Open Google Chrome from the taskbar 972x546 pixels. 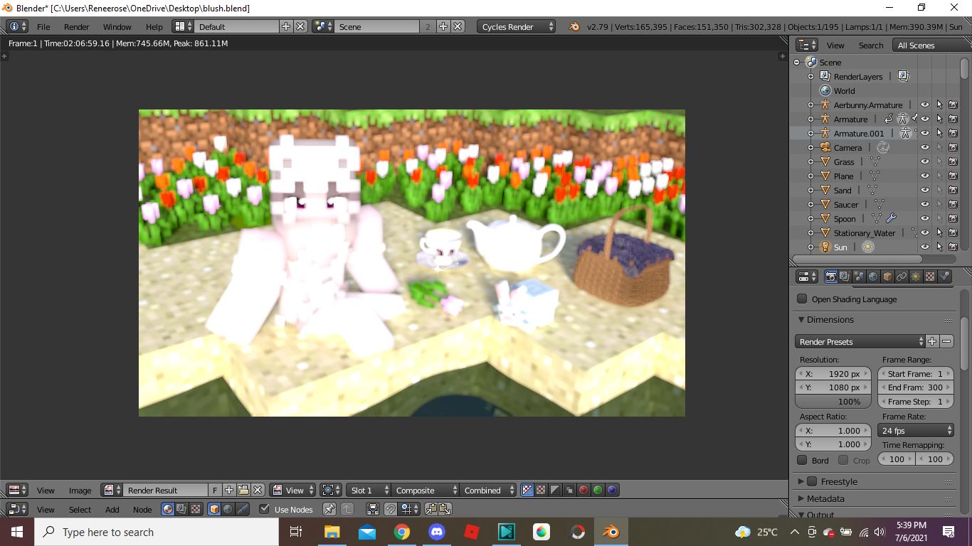point(402,532)
